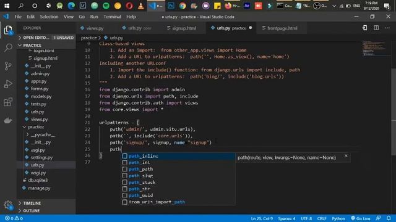Open the Explorer view in activity bar
The width and height of the screenshot is (396, 222).
pyautogui.click(x=8, y=30)
